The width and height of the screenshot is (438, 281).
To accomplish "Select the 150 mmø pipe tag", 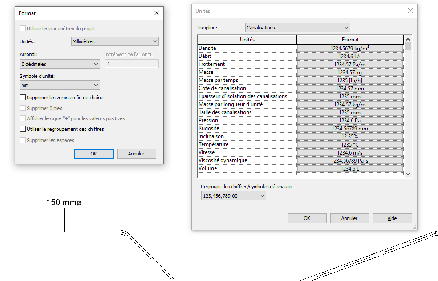I will click(64, 203).
